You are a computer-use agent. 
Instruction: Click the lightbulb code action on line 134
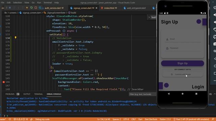click(x=16, y=37)
